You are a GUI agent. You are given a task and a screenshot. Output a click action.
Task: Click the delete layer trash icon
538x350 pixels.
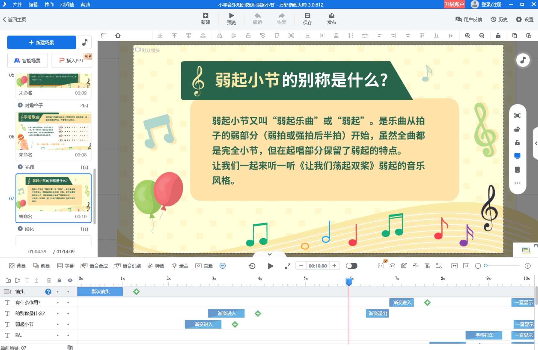pos(49,280)
